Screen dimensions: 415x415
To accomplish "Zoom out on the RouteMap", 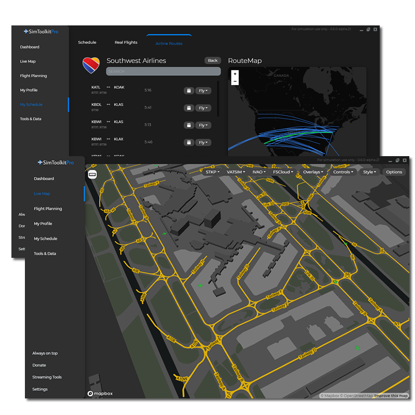I will click(235, 81).
